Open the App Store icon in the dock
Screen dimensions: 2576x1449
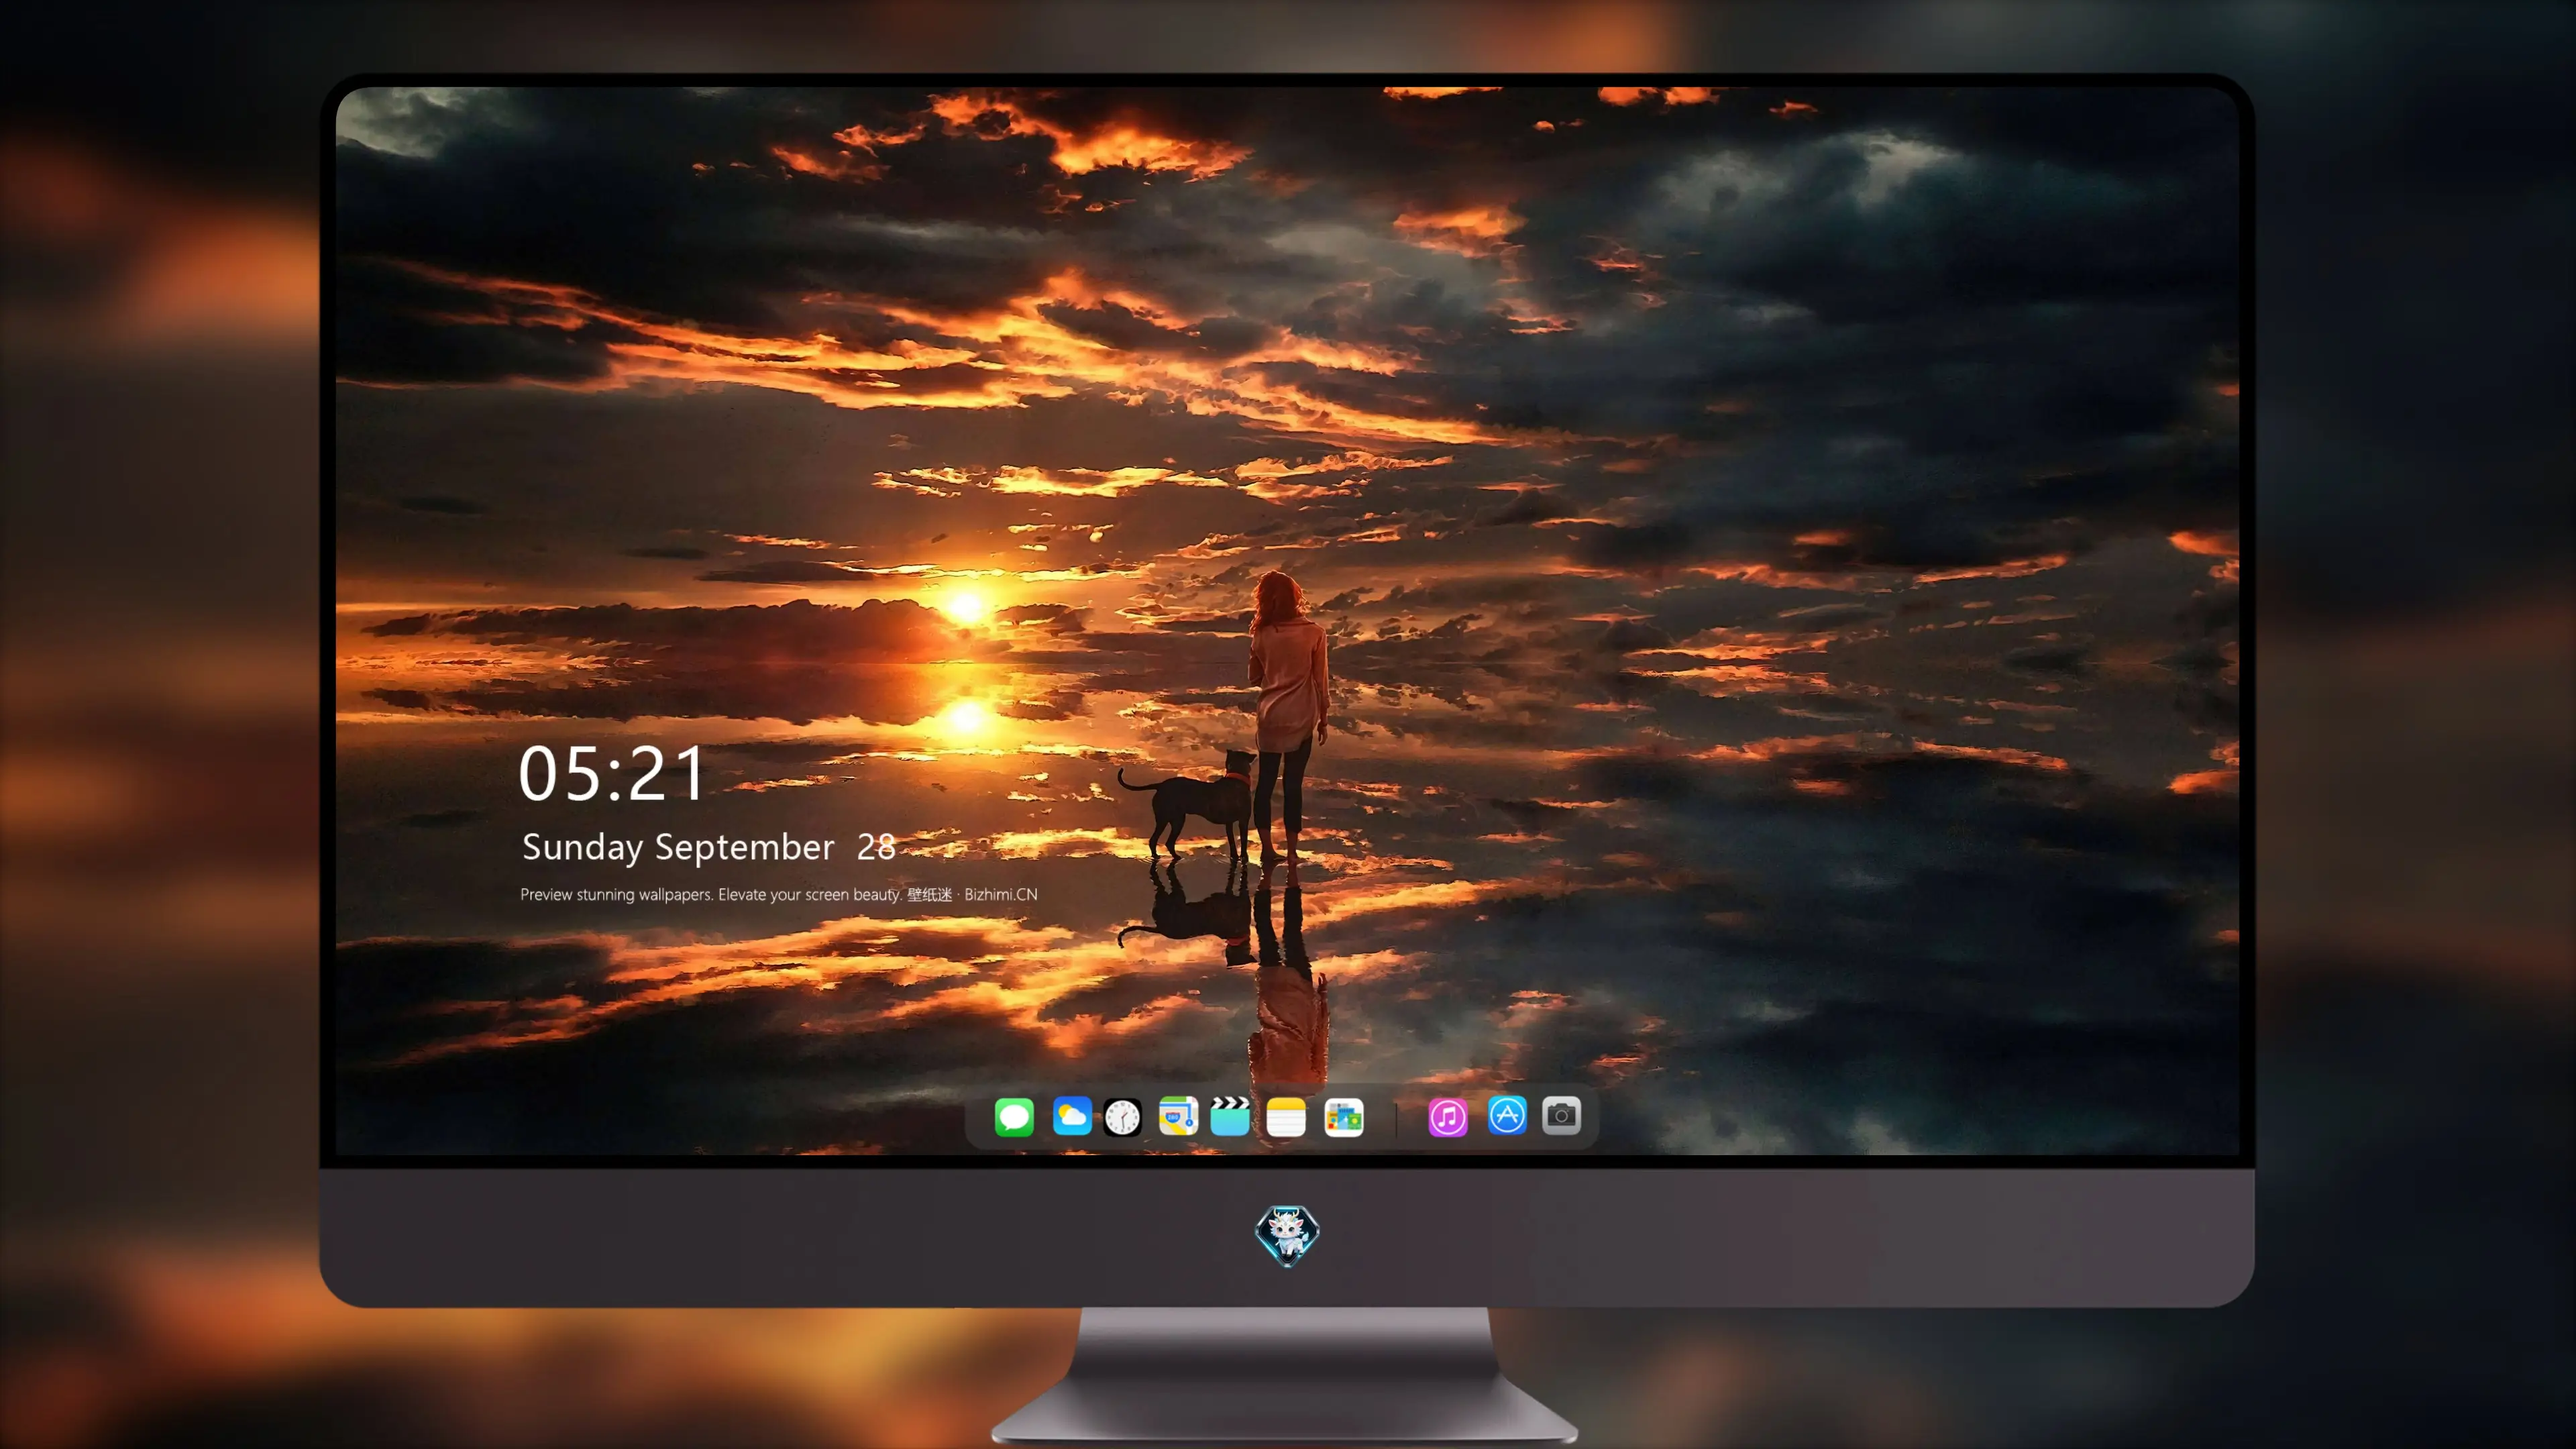pos(1507,1116)
